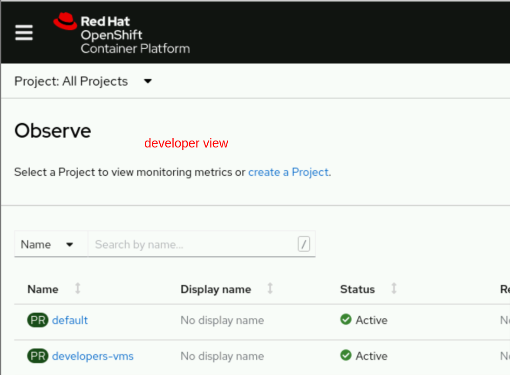Open the developers-vms project link
This screenshot has height=375, width=510.
click(x=92, y=355)
